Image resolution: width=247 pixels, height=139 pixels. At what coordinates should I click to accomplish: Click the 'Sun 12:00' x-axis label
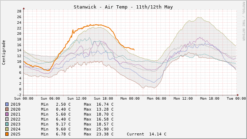pos(77,99)
